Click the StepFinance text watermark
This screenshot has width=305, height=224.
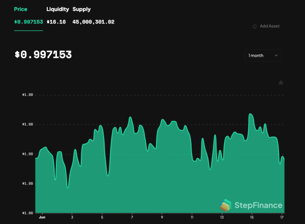[x=258, y=205]
